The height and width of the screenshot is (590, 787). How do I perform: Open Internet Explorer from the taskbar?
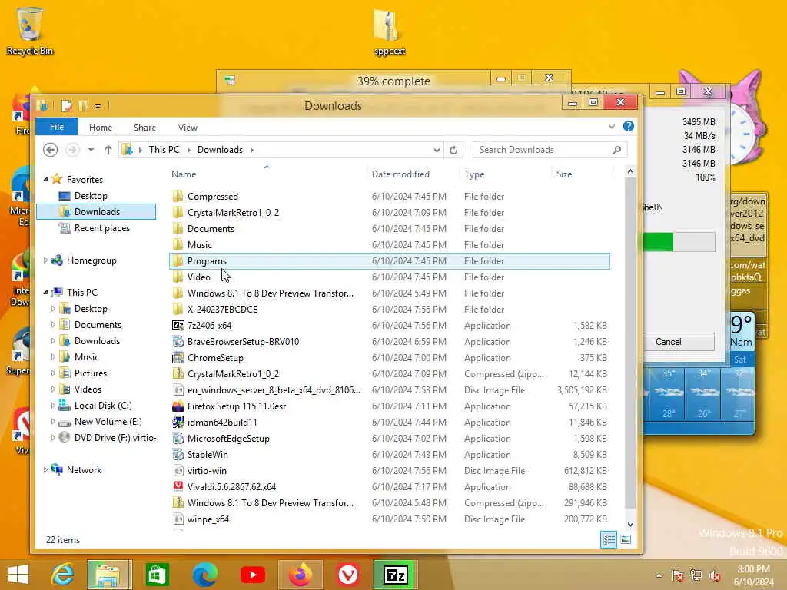(x=62, y=575)
